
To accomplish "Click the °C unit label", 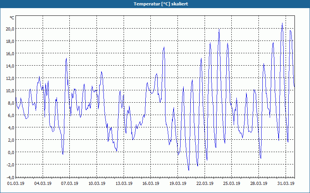I will [x=12, y=18].
